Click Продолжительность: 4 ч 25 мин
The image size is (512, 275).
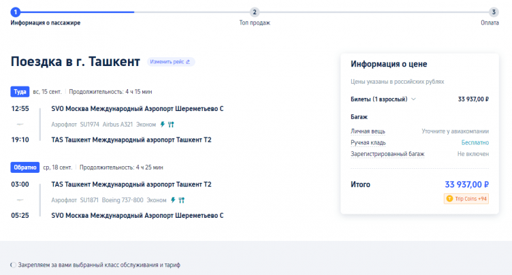[121, 167]
